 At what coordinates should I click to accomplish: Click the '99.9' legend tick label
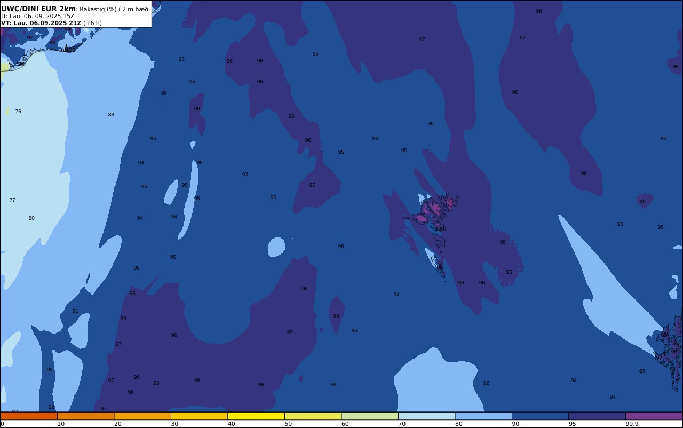[632, 424]
